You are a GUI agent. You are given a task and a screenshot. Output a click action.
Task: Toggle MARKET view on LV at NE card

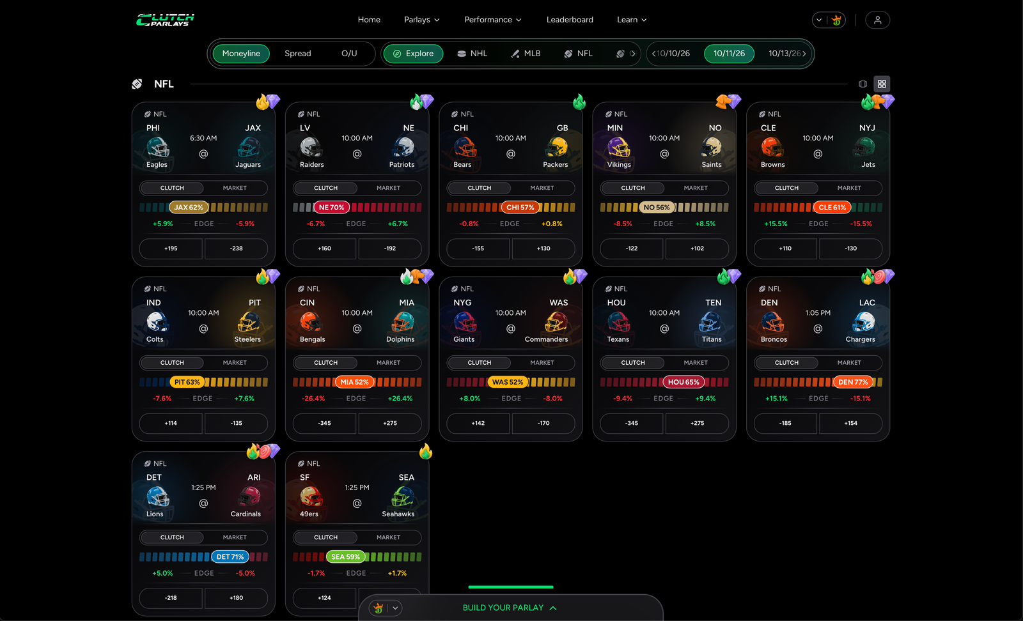pyautogui.click(x=388, y=188)
